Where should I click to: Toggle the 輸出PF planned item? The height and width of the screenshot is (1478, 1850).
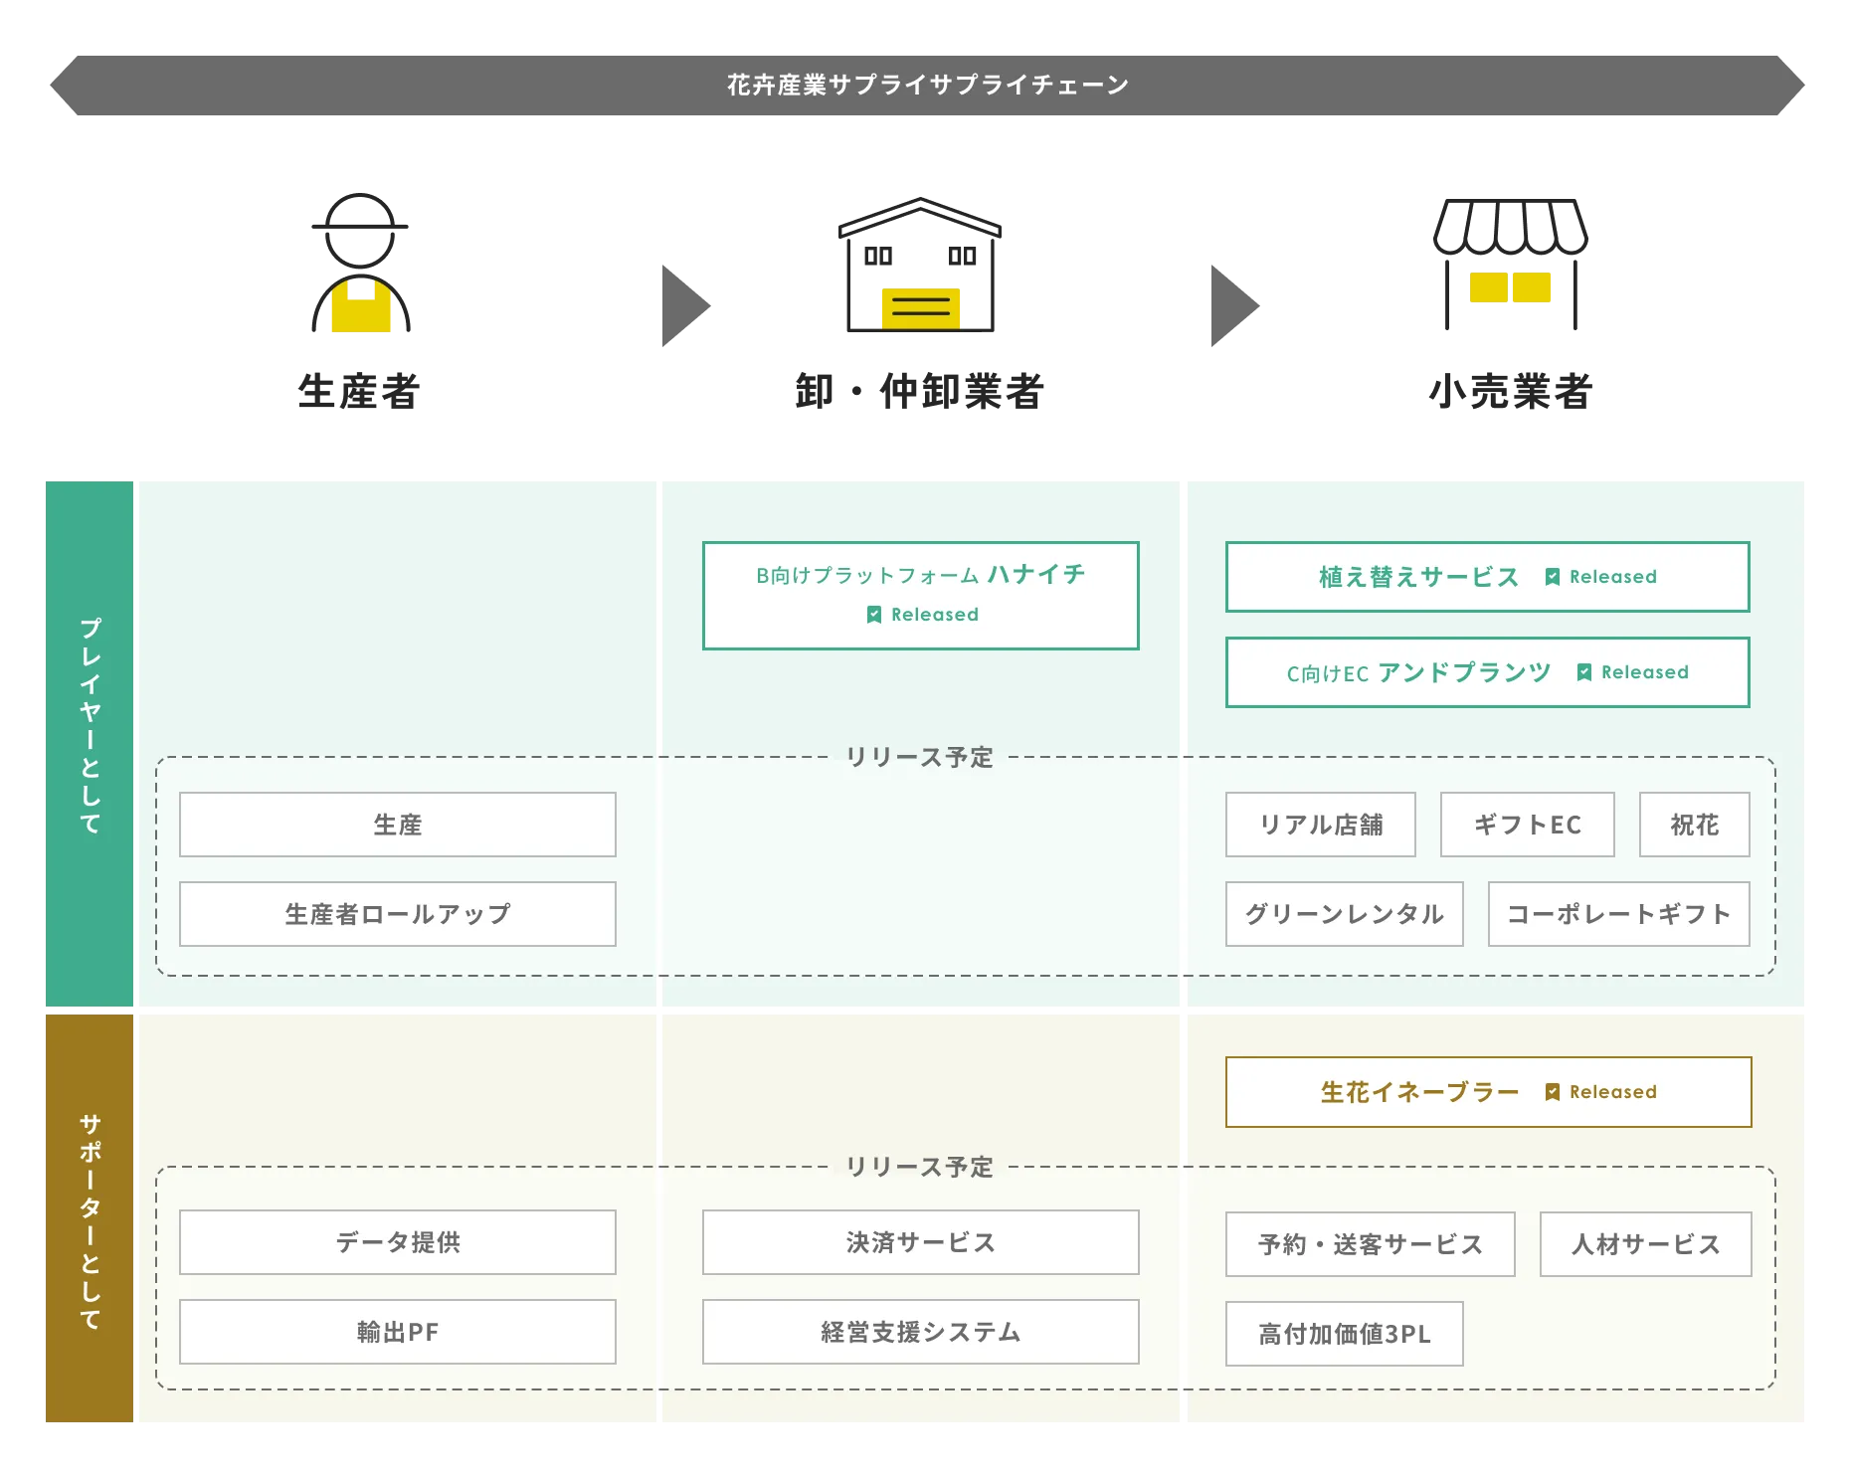point(397,1332)
